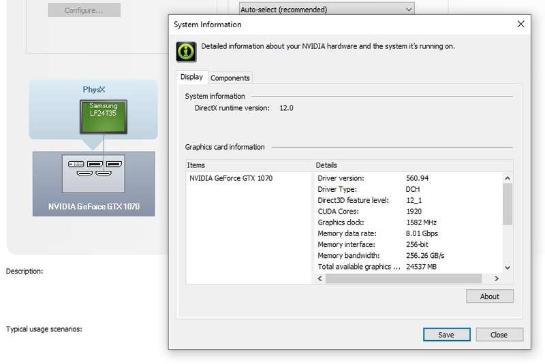The image size is (545, 364).
Task: Click the DirectX runtime version 12.0 value
Action: tap(286, 108)
